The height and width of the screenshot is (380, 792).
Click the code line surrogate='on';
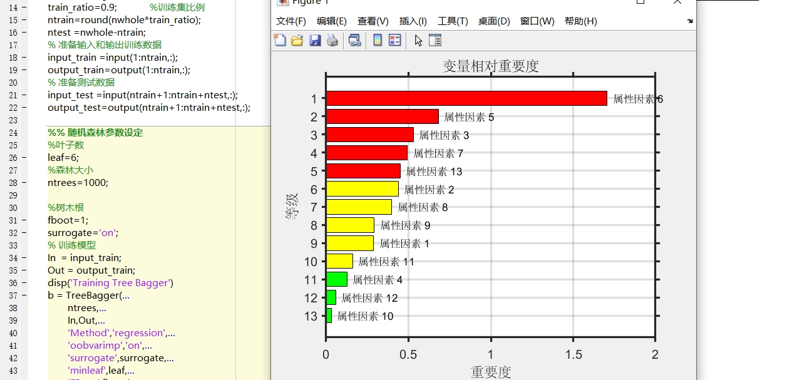click(x=83, y=233)
